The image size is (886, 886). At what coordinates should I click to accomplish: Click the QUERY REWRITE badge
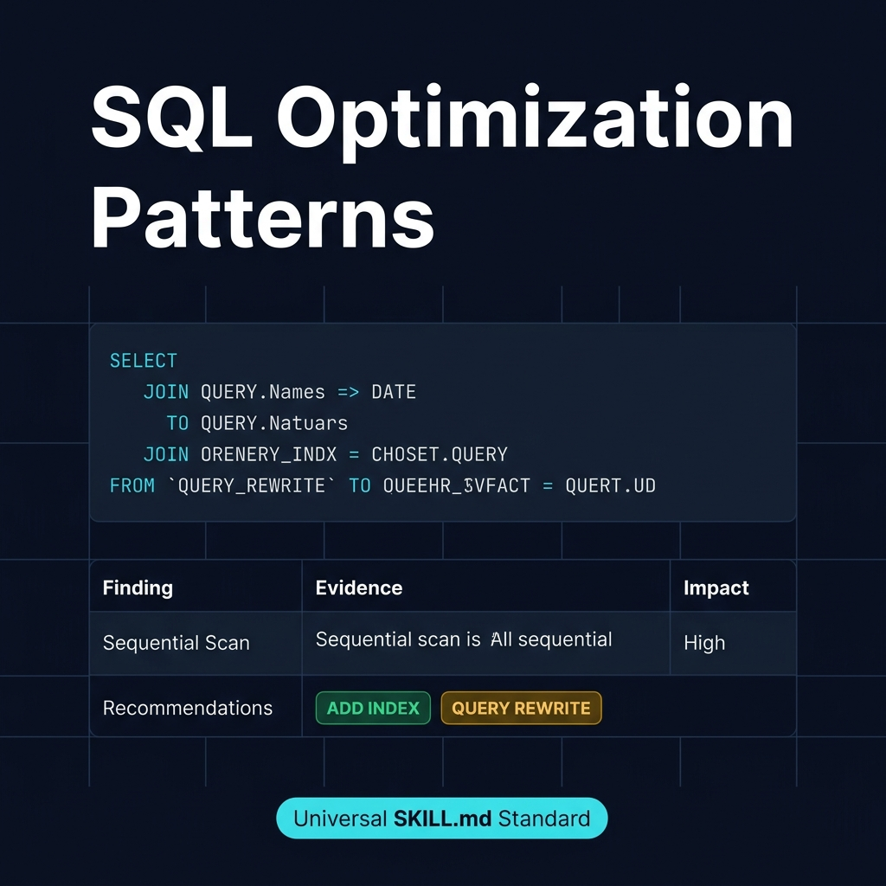[x=521, y=708]
